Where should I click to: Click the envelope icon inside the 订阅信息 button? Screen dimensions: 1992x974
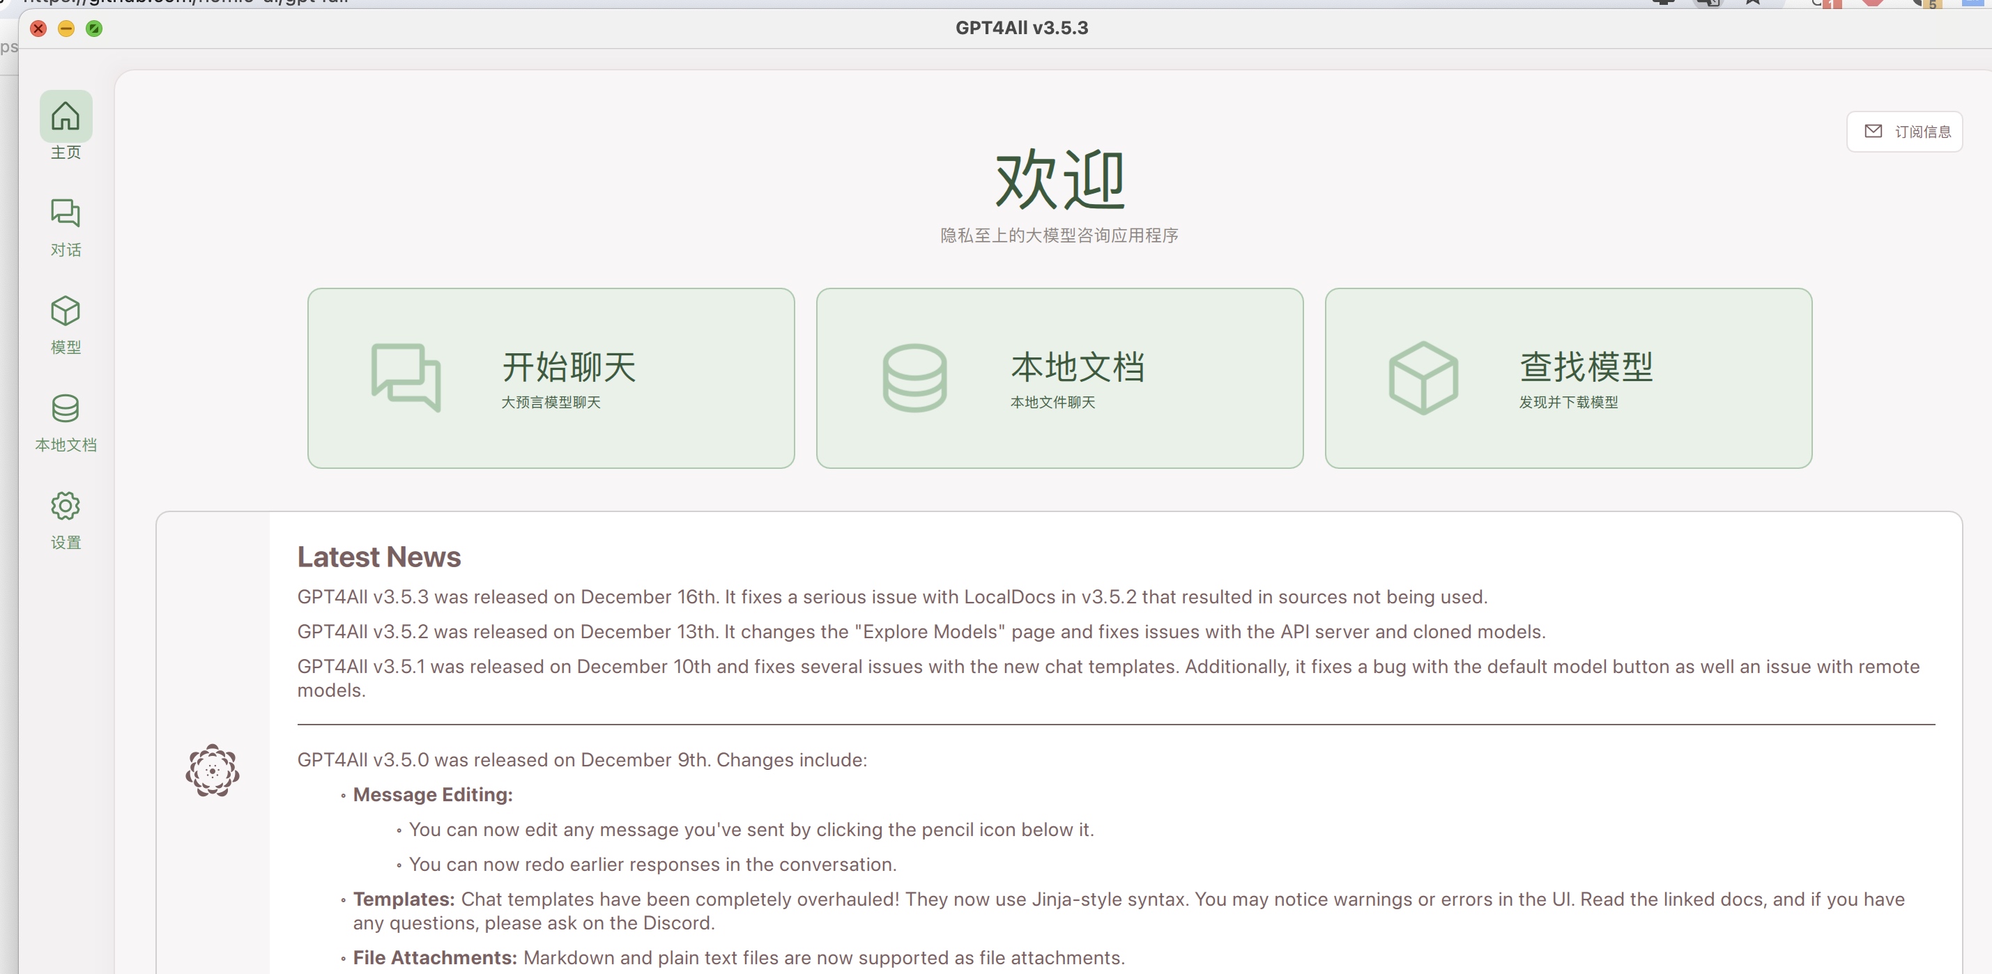point(1874,131)
